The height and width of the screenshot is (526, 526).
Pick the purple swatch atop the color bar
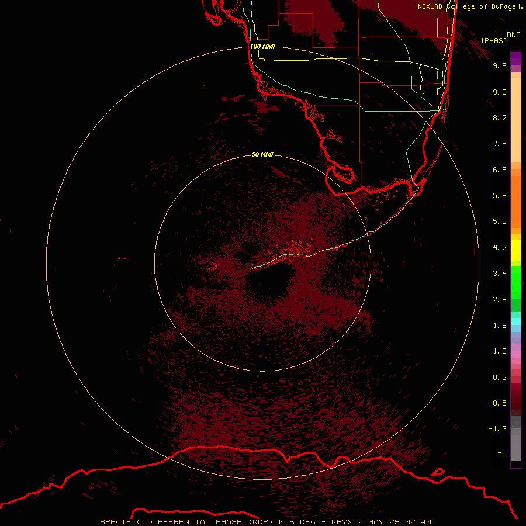[x=516, y=58]
